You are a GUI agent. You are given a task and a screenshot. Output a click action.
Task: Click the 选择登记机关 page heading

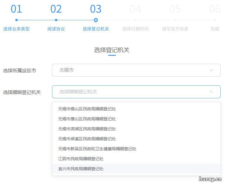click(x=112, y=50)
